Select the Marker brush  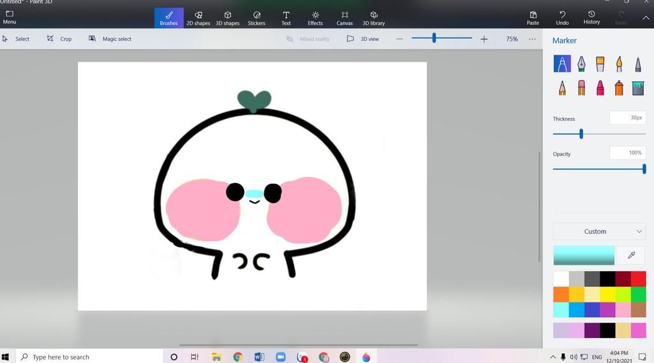point(562,64)
